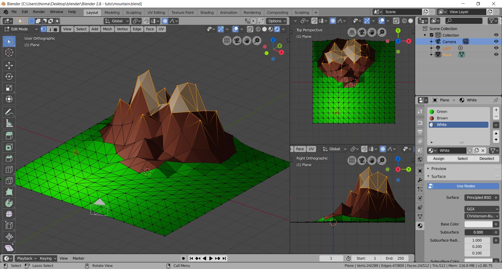Activate the Scale tool
502x269 pixels.
click(x=9, y=88)
